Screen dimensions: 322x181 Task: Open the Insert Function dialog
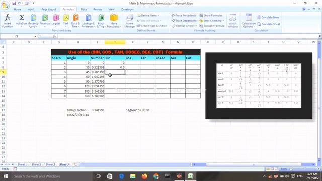8,21
